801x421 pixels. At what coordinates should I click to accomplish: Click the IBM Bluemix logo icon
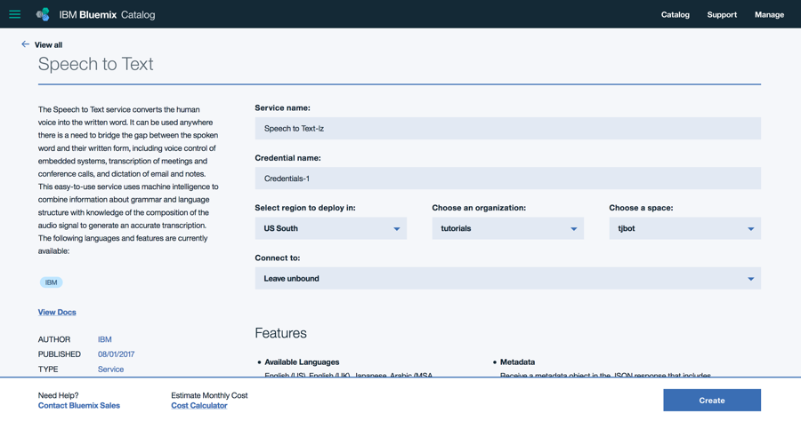tap(43, 14)
